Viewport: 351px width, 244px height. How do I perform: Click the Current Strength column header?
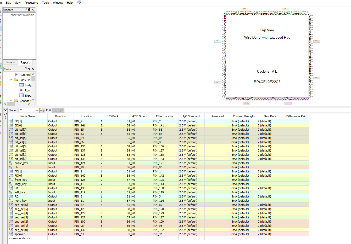[244, 116]
